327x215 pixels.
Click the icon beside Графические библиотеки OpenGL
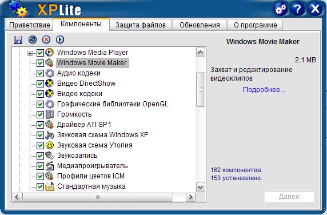pos(50,104)
